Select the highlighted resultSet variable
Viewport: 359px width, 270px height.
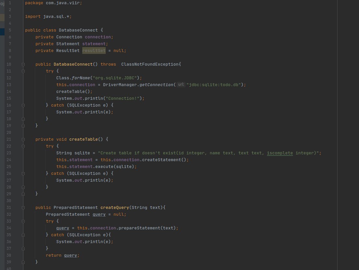click(94, 51)
